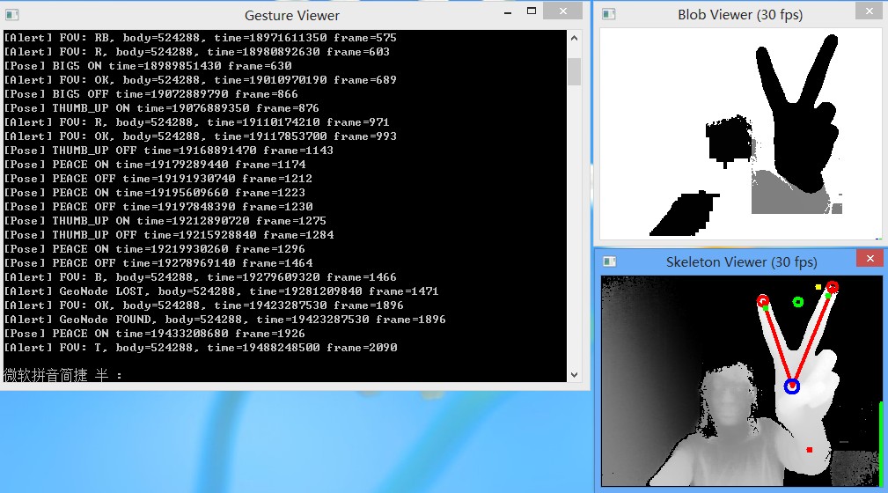Viewport: 888px width, 493px height.
Task: Maximize the Gesture Viewer window
Action: (532, 11)
